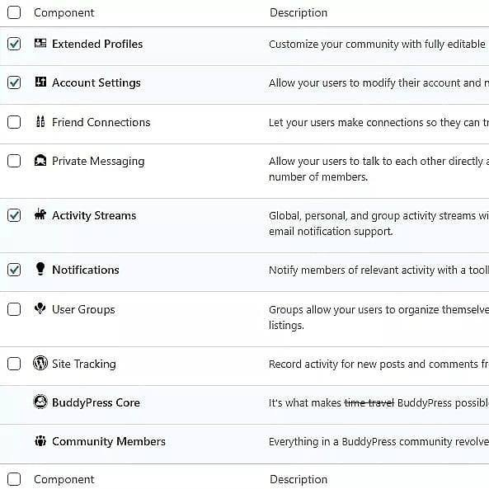The image size is (489, 489).
Task: Click the 'Global, personal, and group activity' description
Action: coord(379,223)
